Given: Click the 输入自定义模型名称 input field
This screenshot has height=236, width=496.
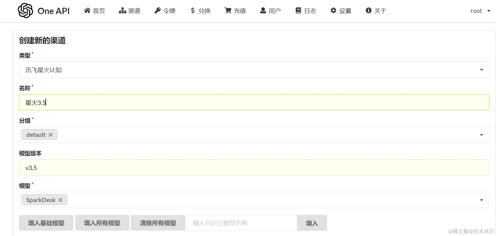Looking at the screenshot, I should tap(242, 223).
